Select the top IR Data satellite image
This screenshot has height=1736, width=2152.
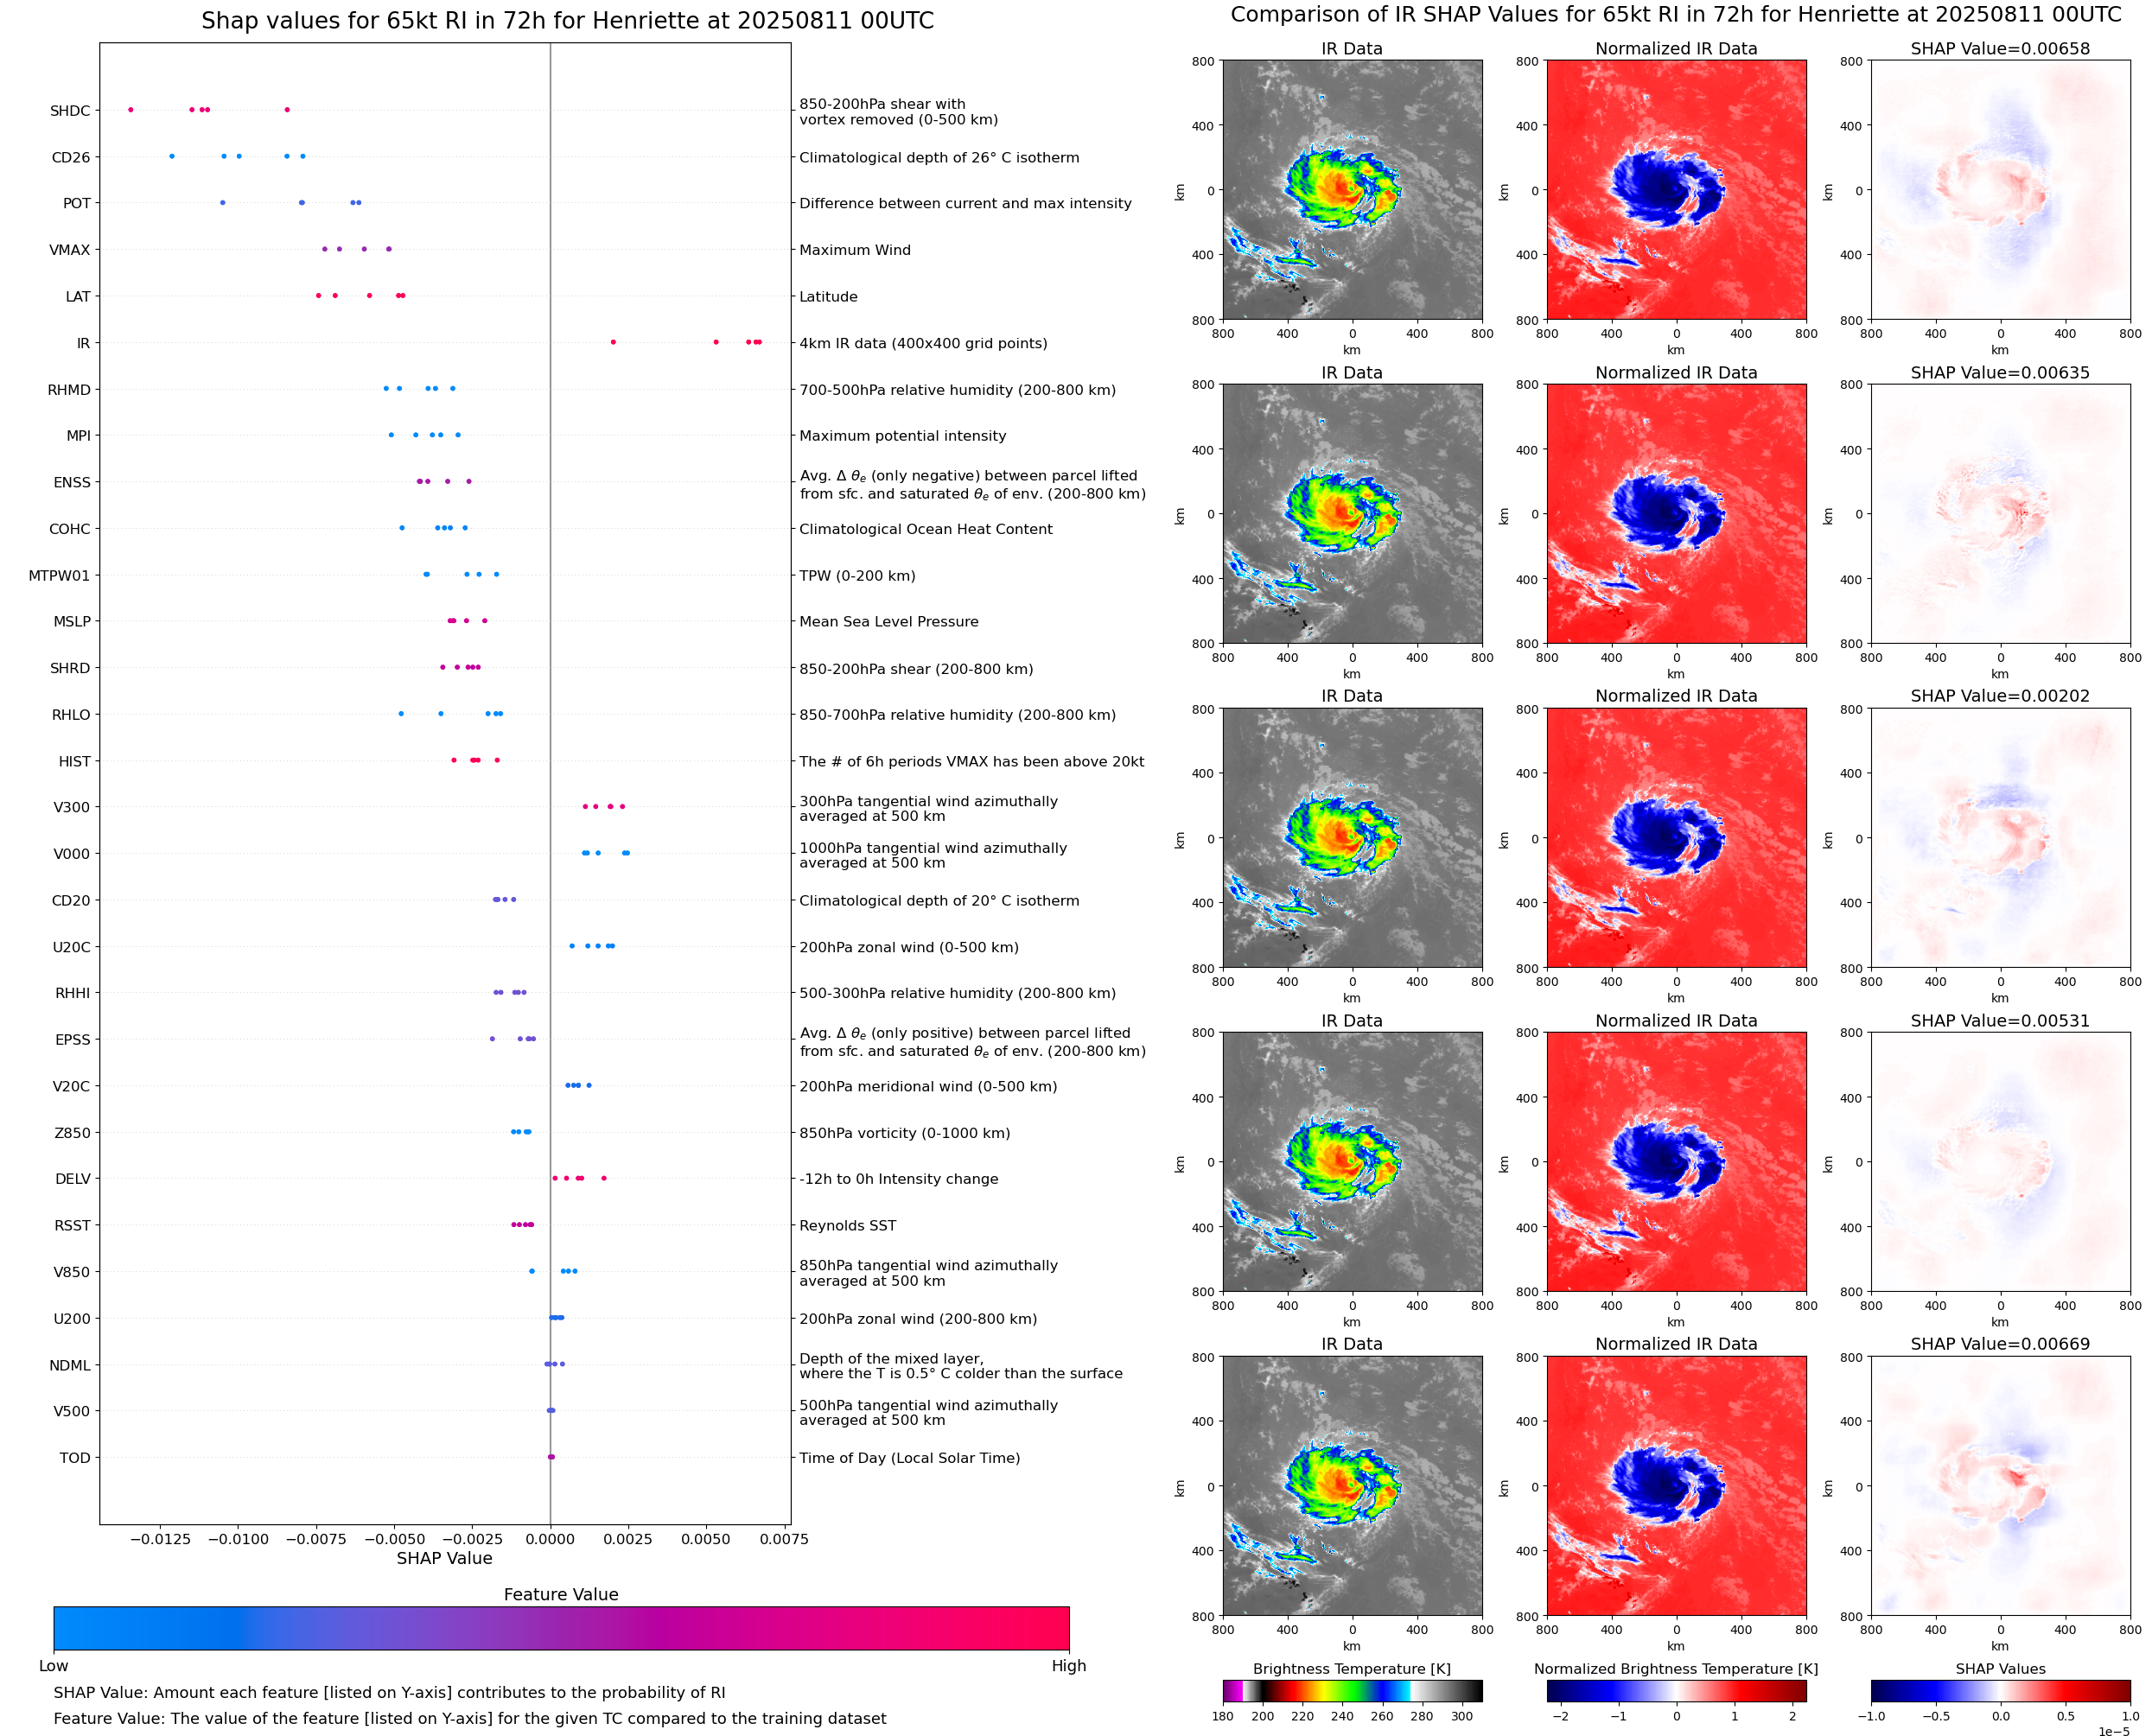point(1351,190)
